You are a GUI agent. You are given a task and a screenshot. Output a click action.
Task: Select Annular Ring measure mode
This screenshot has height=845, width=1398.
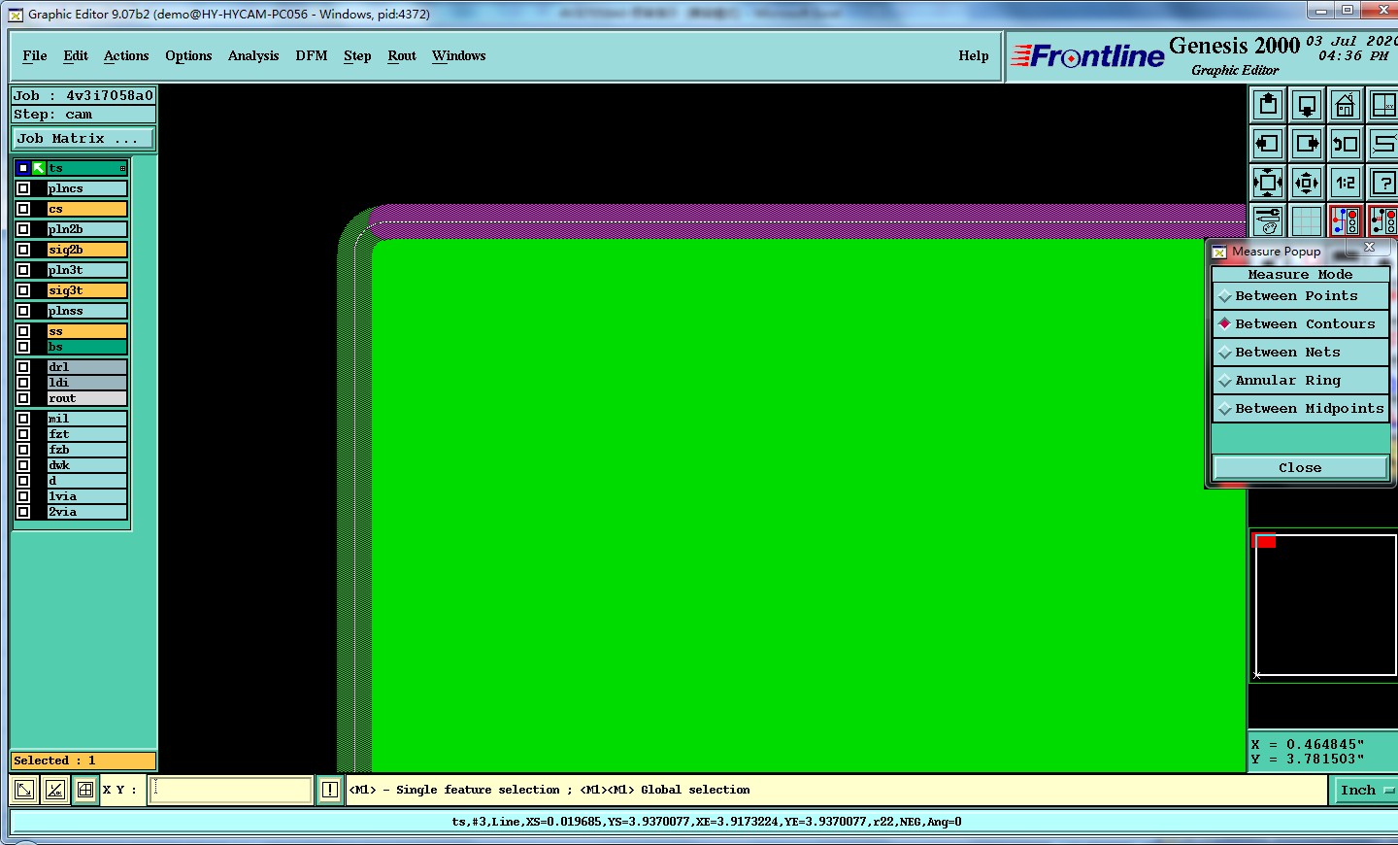tap(1300, 381)
